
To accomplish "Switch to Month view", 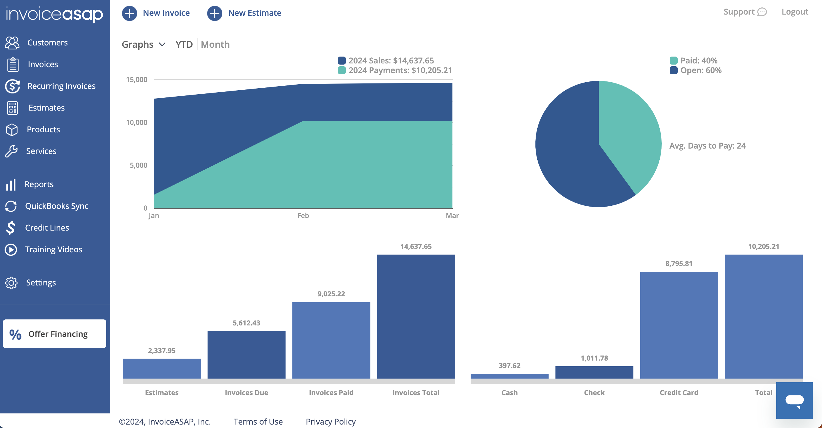I will click(x=215, y=44).
